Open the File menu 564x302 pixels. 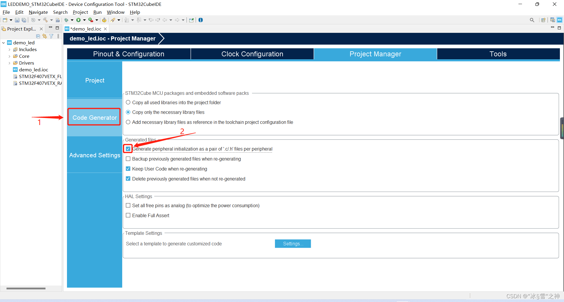(x=6, y=12)
